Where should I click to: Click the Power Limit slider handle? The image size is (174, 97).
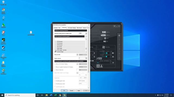pos(107,53)
